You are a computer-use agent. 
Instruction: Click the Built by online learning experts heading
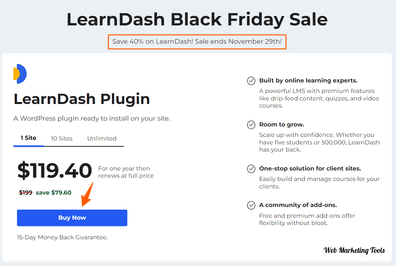click(309, 81)
